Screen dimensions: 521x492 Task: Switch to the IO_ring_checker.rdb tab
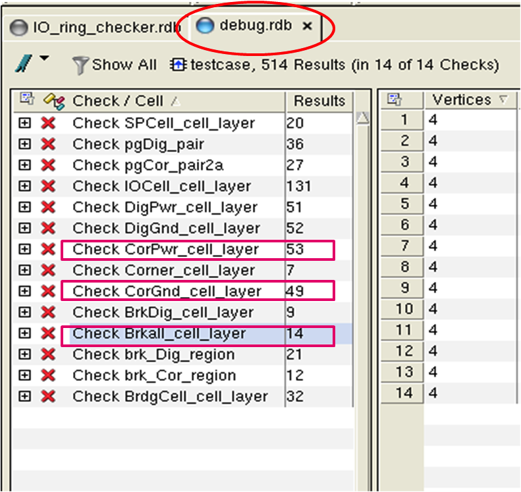[97, 27]
